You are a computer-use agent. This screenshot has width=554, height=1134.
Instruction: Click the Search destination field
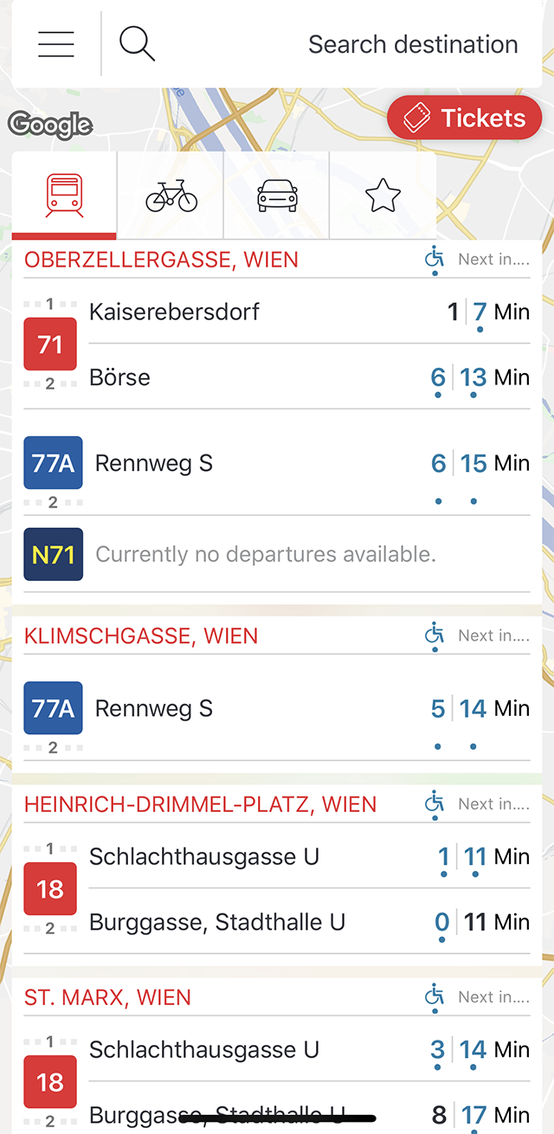click(413, 44)
